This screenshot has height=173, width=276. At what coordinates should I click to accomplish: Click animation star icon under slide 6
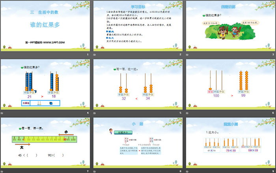pyautogui.click(x=187, y=113)
